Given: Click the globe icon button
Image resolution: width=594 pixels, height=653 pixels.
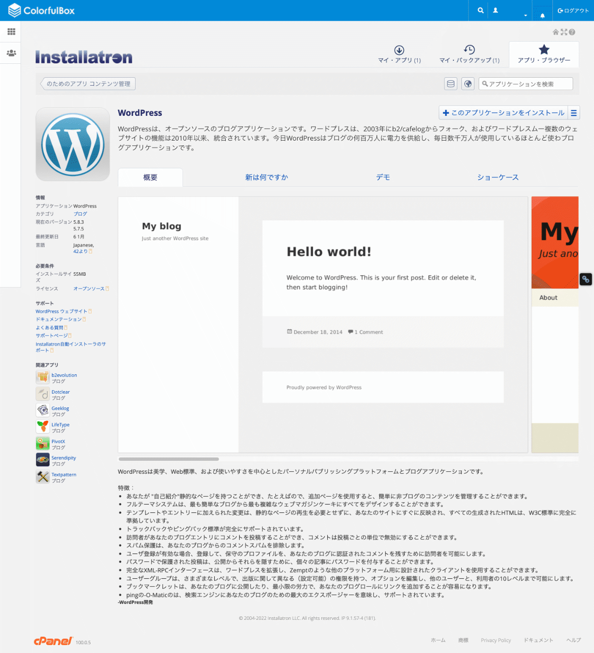Looking at the screenshot, I should coord(468,84).
